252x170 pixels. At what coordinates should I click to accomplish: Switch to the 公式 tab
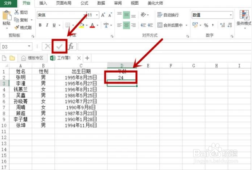(84, 3)
